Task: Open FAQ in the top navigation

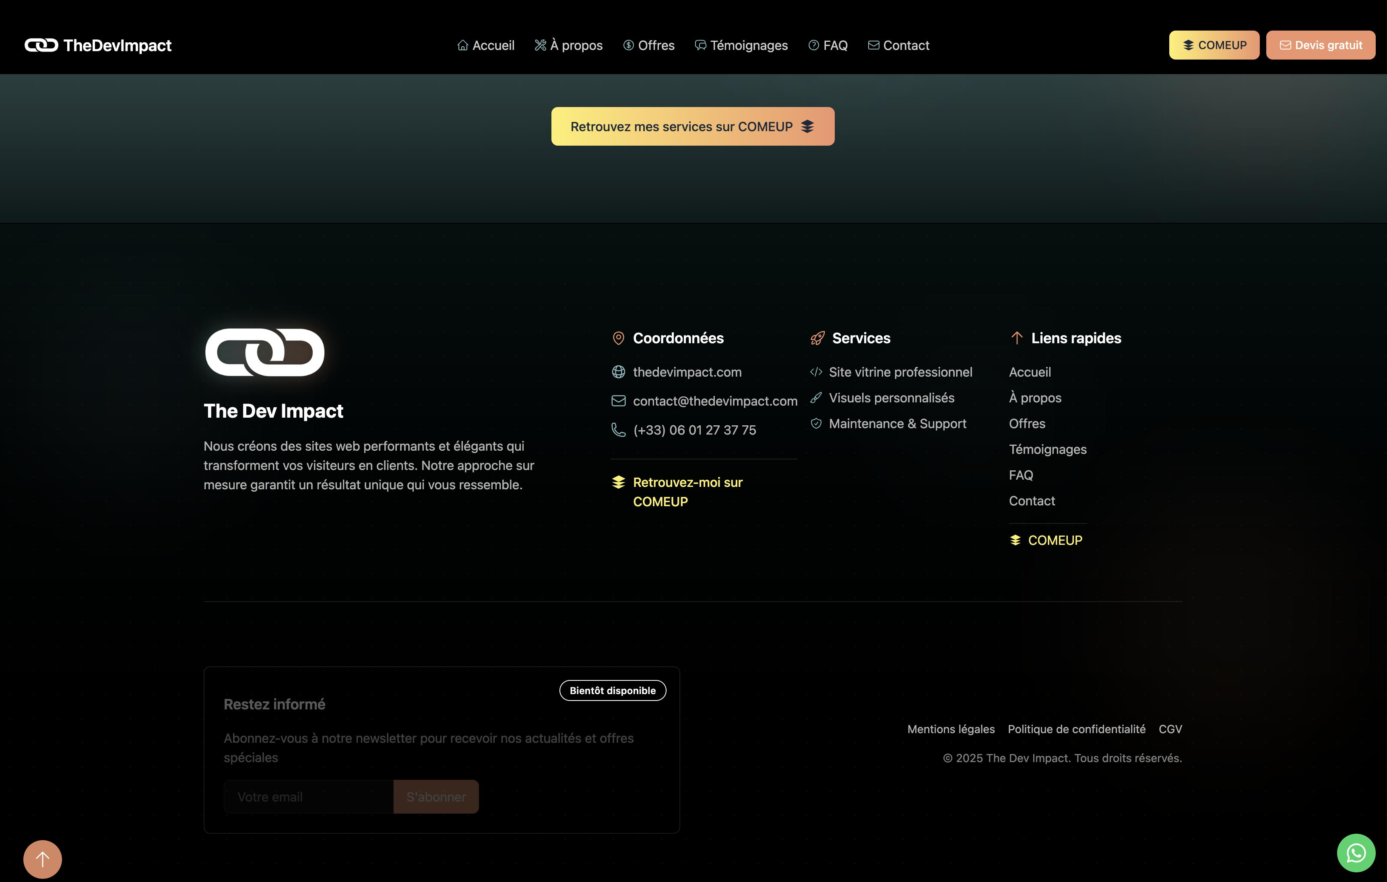Action: (x=828, y=45)
